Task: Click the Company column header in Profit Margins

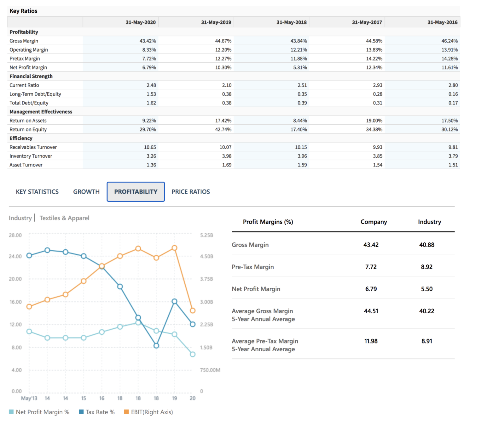Action: (x=374, y=222)
